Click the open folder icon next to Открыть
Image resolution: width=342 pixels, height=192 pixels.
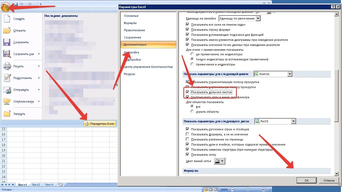click(x=7, y=30)
